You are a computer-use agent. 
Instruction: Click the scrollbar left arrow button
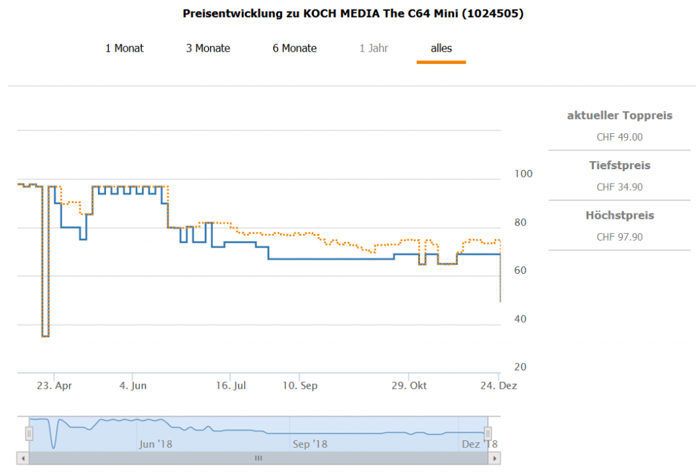click(x=24, y=459)
